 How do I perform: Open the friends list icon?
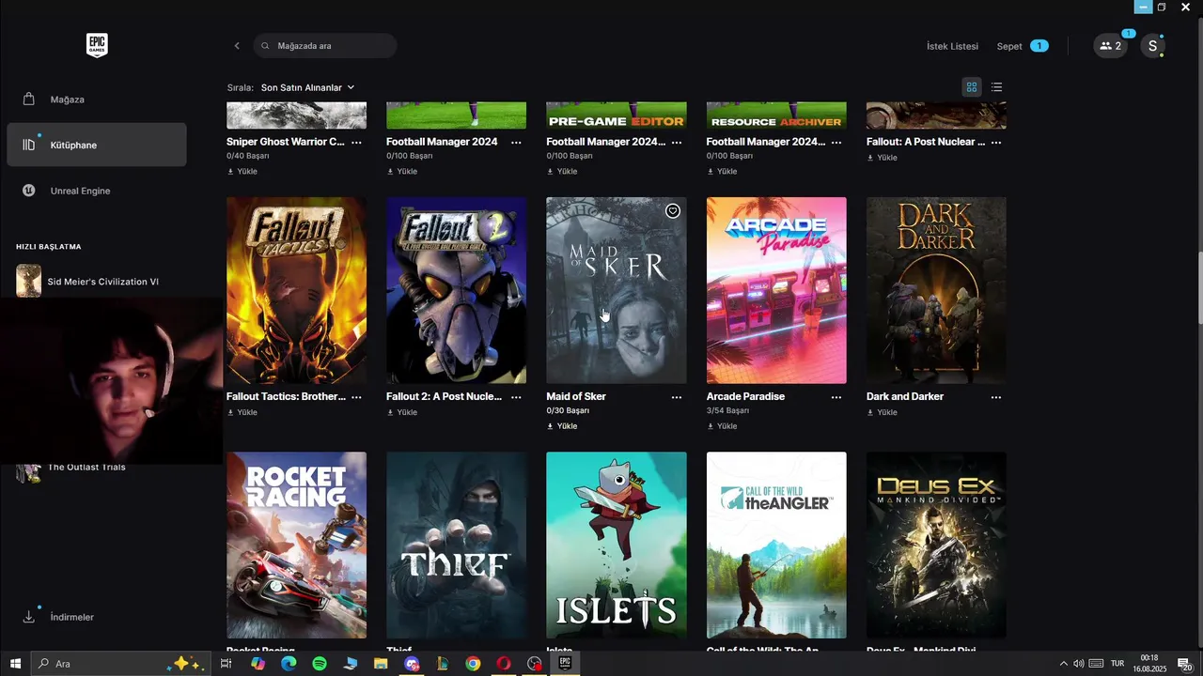point(1111,46)
